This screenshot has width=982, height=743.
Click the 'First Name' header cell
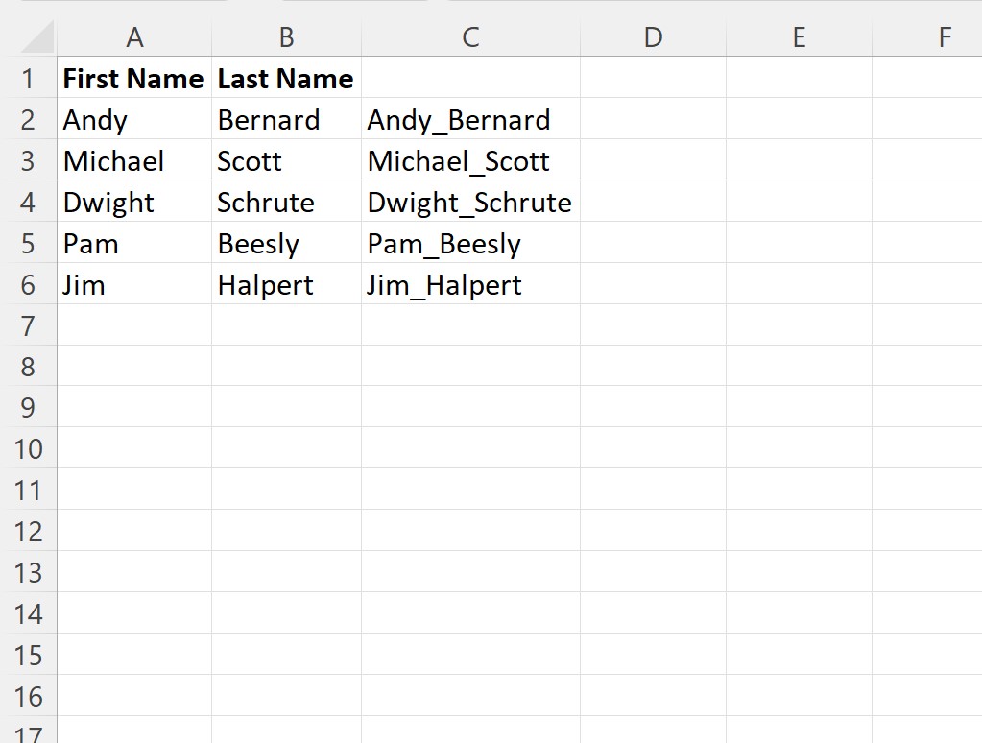[134, 78]
